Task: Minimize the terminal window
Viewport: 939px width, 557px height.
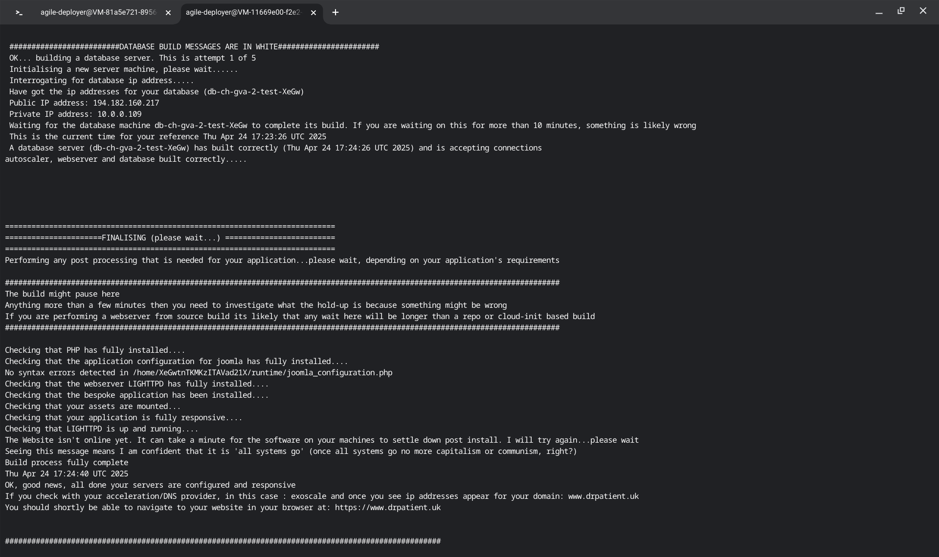Action: (879, 12)
